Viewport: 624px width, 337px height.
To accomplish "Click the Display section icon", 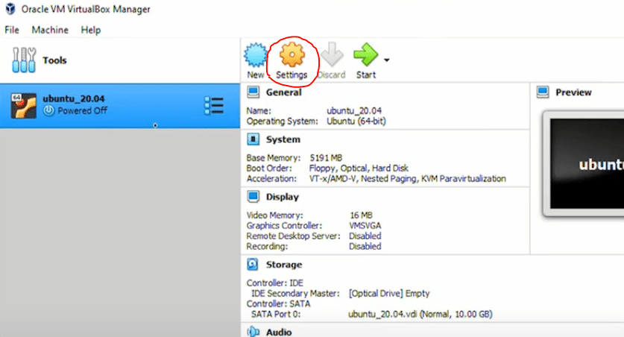I will 253,197.
